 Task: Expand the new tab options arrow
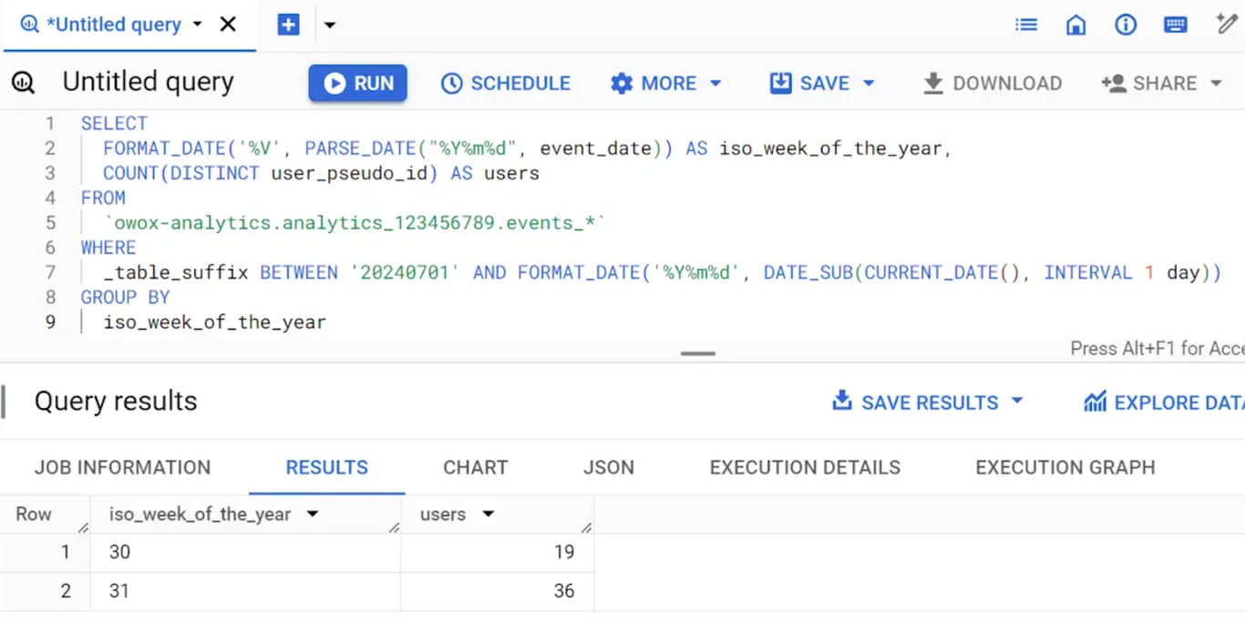tap(330, 25)
